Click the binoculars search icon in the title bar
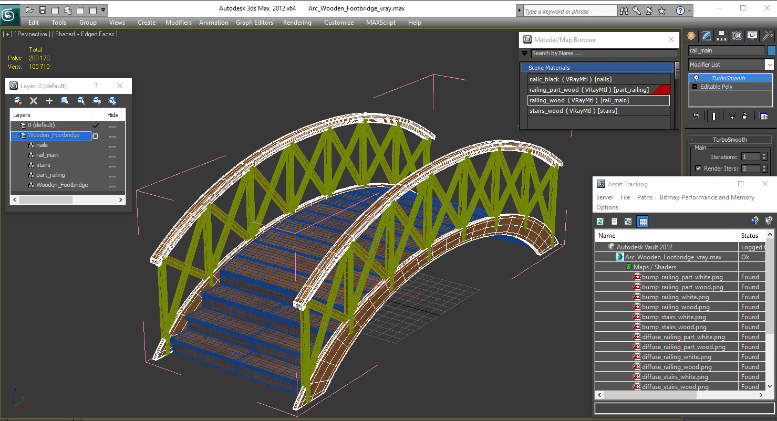The height and width of the screenshot is (421, 777). click(x=624, y=10)
